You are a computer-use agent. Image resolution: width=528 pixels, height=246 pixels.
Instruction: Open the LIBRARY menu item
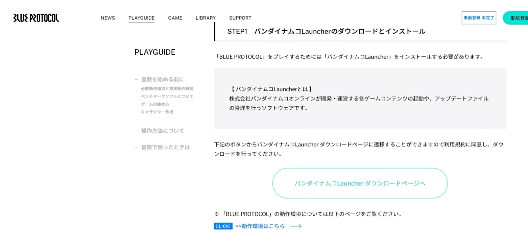click(206, 18)
